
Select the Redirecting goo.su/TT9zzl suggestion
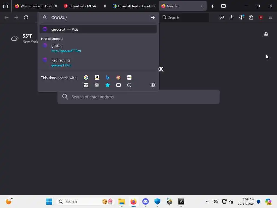pos(98,63)
